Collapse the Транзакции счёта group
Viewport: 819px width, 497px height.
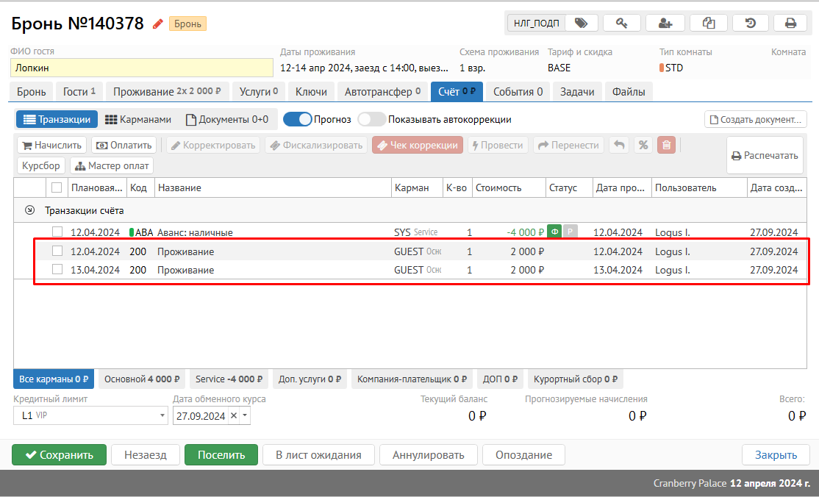pos(29,210)
